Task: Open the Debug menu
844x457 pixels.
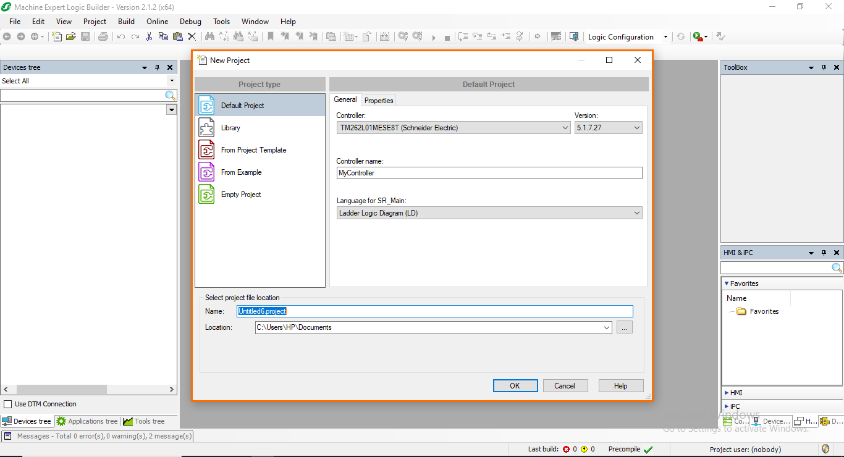Action: (190, 21)
